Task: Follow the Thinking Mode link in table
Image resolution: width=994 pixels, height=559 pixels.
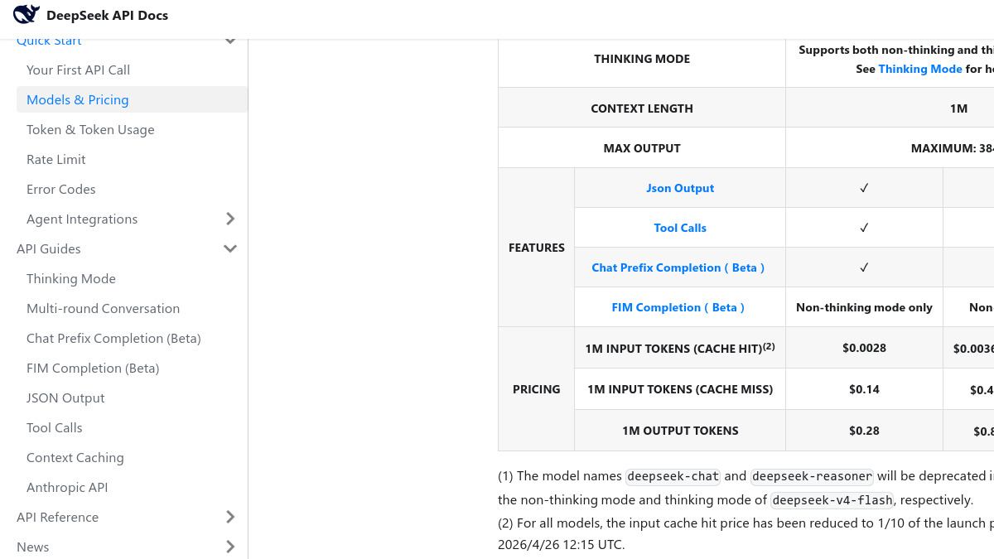Action: [x=920, y=69]
